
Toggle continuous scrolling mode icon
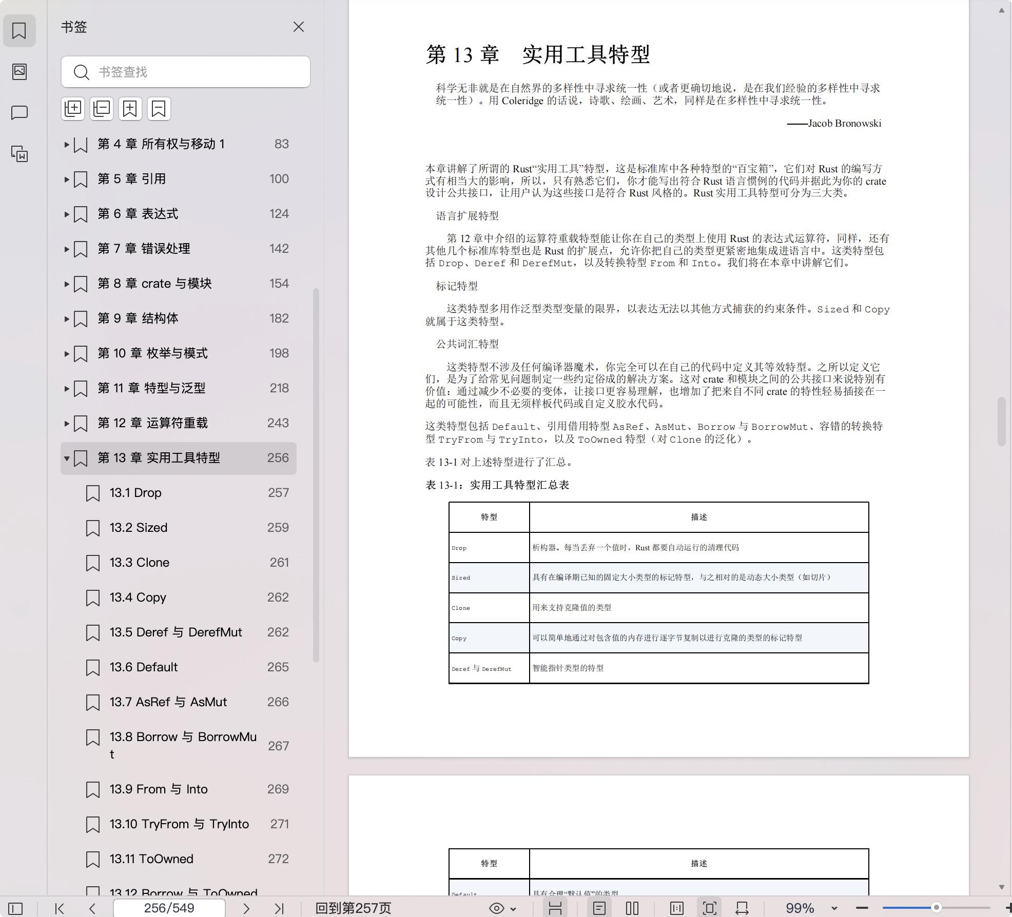point(555,908)
